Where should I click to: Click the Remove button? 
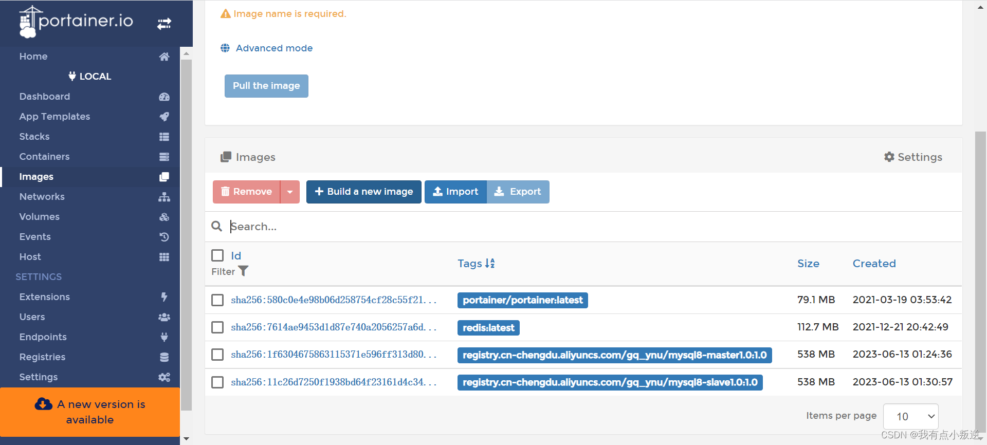(247, 192)
